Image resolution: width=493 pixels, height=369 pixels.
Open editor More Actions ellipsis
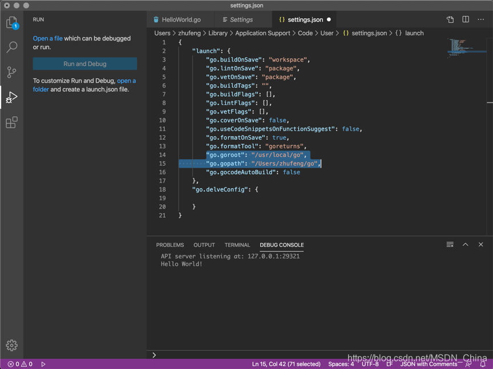481,19
